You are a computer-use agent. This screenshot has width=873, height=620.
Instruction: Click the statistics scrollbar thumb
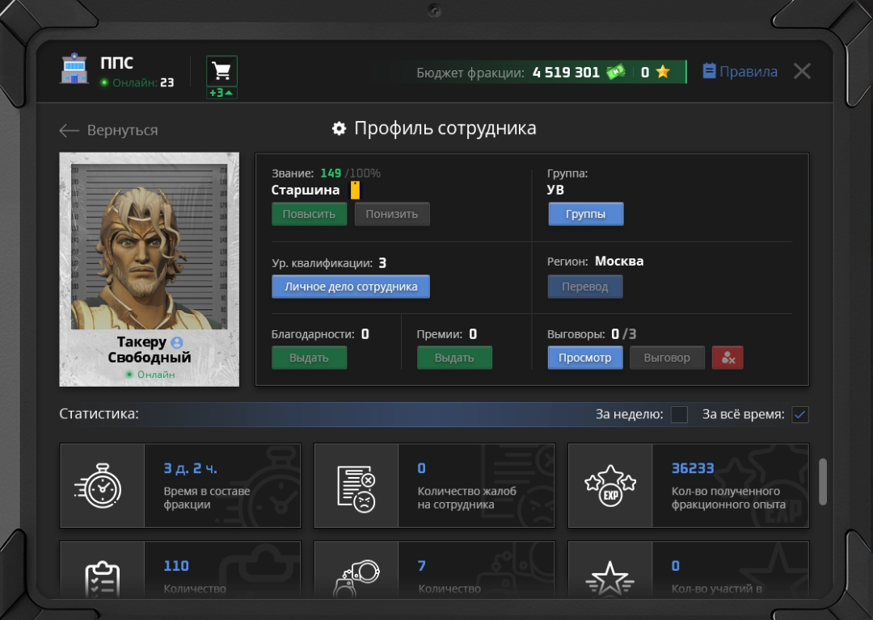coord(823,481)
